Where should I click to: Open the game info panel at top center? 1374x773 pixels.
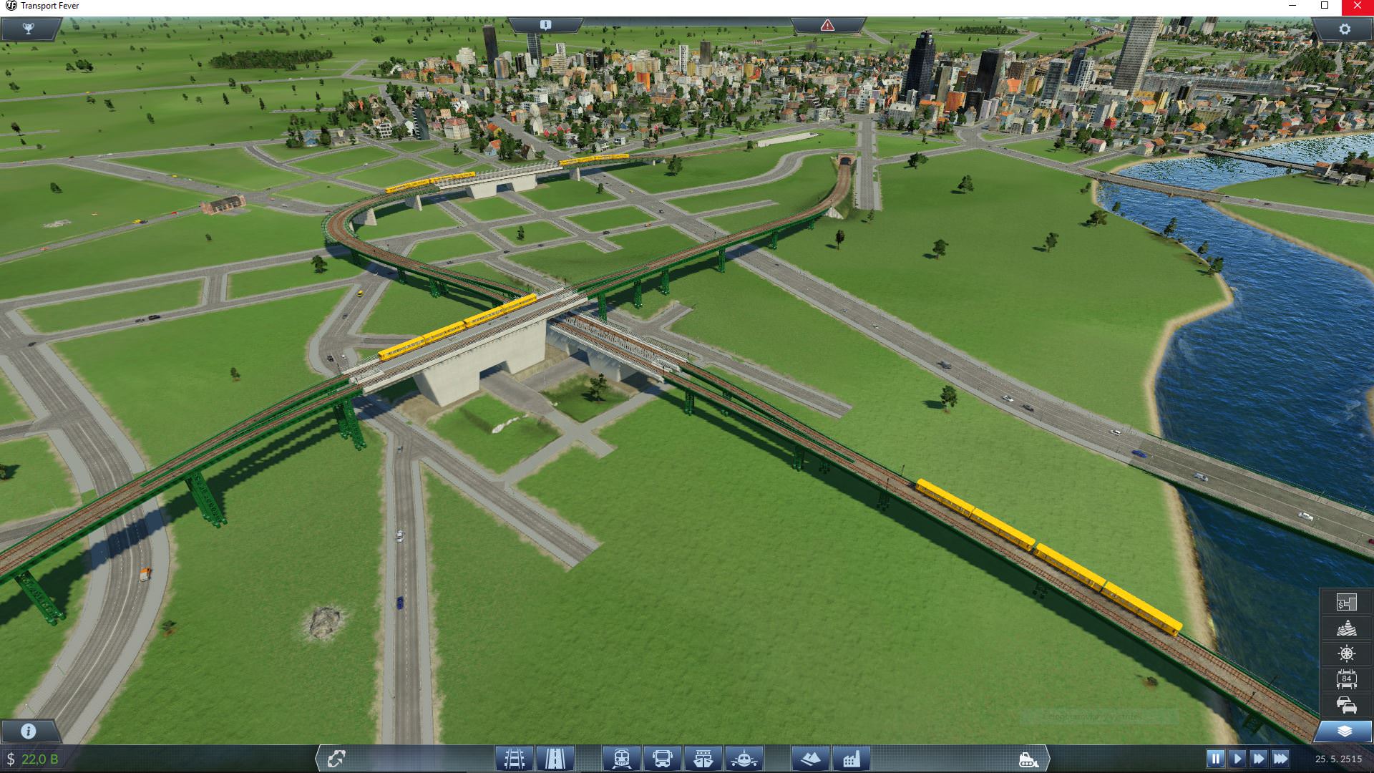pyautogui.click(x=545, y=25)
